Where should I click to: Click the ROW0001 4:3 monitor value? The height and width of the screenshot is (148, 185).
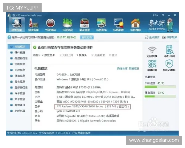tap(68, 111)
